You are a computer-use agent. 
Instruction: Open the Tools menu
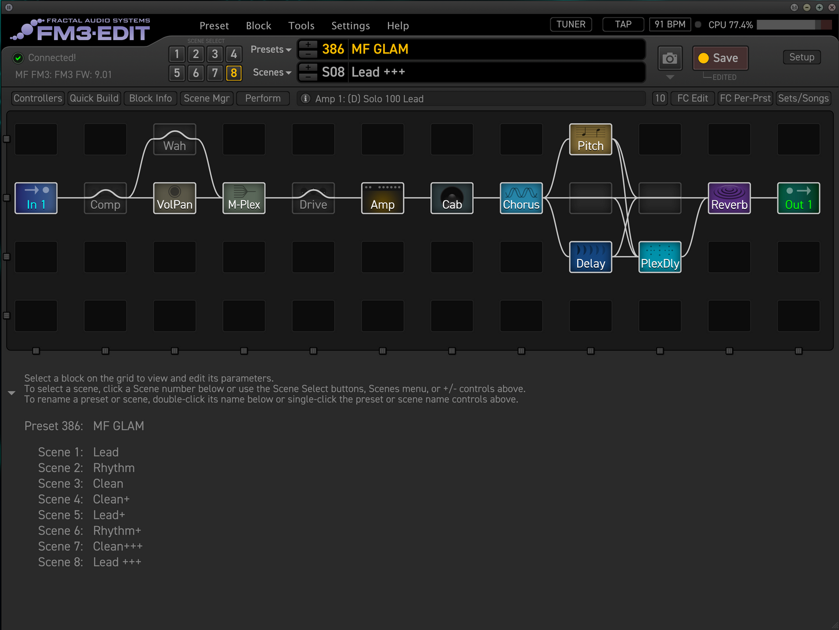click(301, 26)
